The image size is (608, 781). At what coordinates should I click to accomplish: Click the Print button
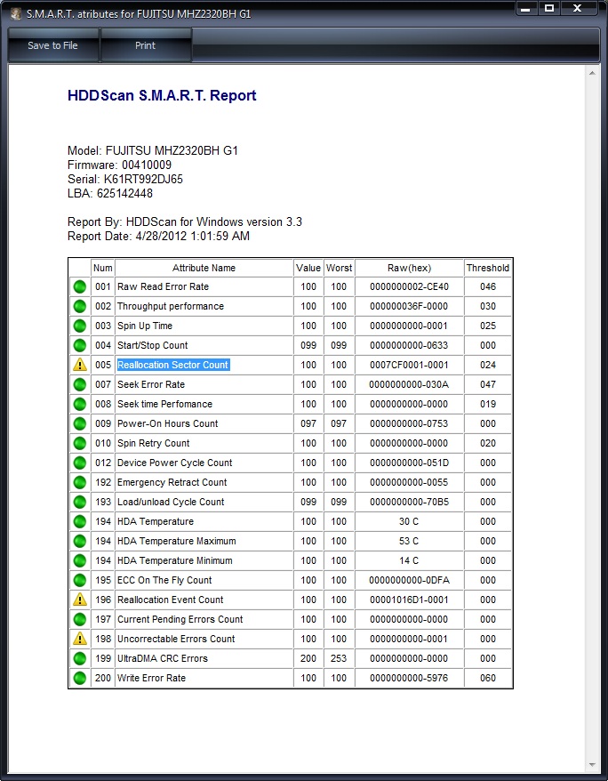(x=145, y=45)
